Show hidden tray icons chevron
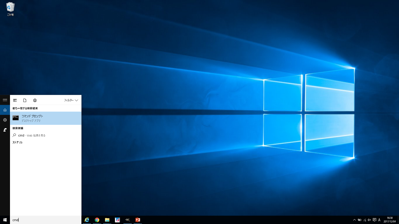 click(354, 220)
